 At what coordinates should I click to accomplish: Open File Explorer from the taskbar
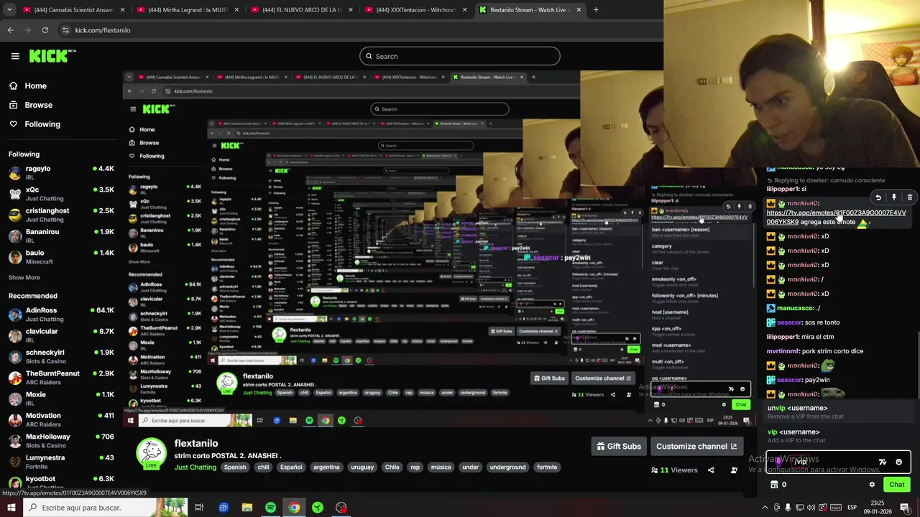click(247, 508)
